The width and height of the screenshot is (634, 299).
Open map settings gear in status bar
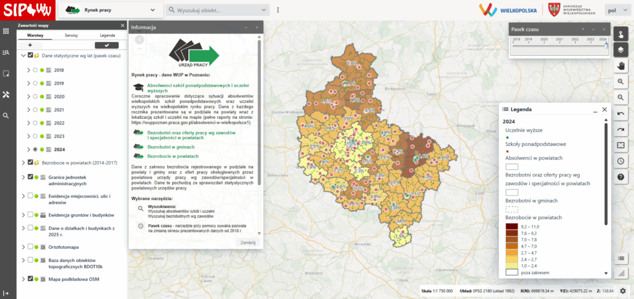[x=623, y=291]
